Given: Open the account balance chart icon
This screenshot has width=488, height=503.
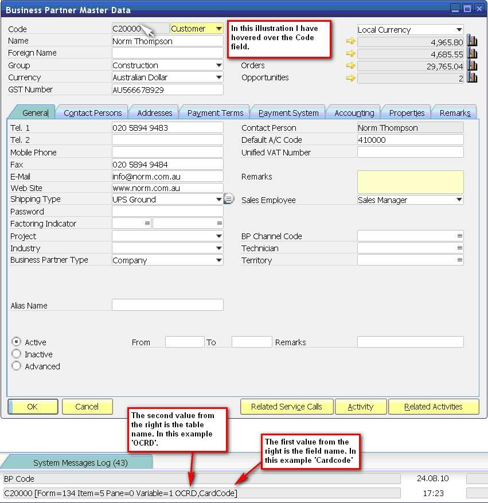Looking at the screenshot, I should tap(472, 41).
